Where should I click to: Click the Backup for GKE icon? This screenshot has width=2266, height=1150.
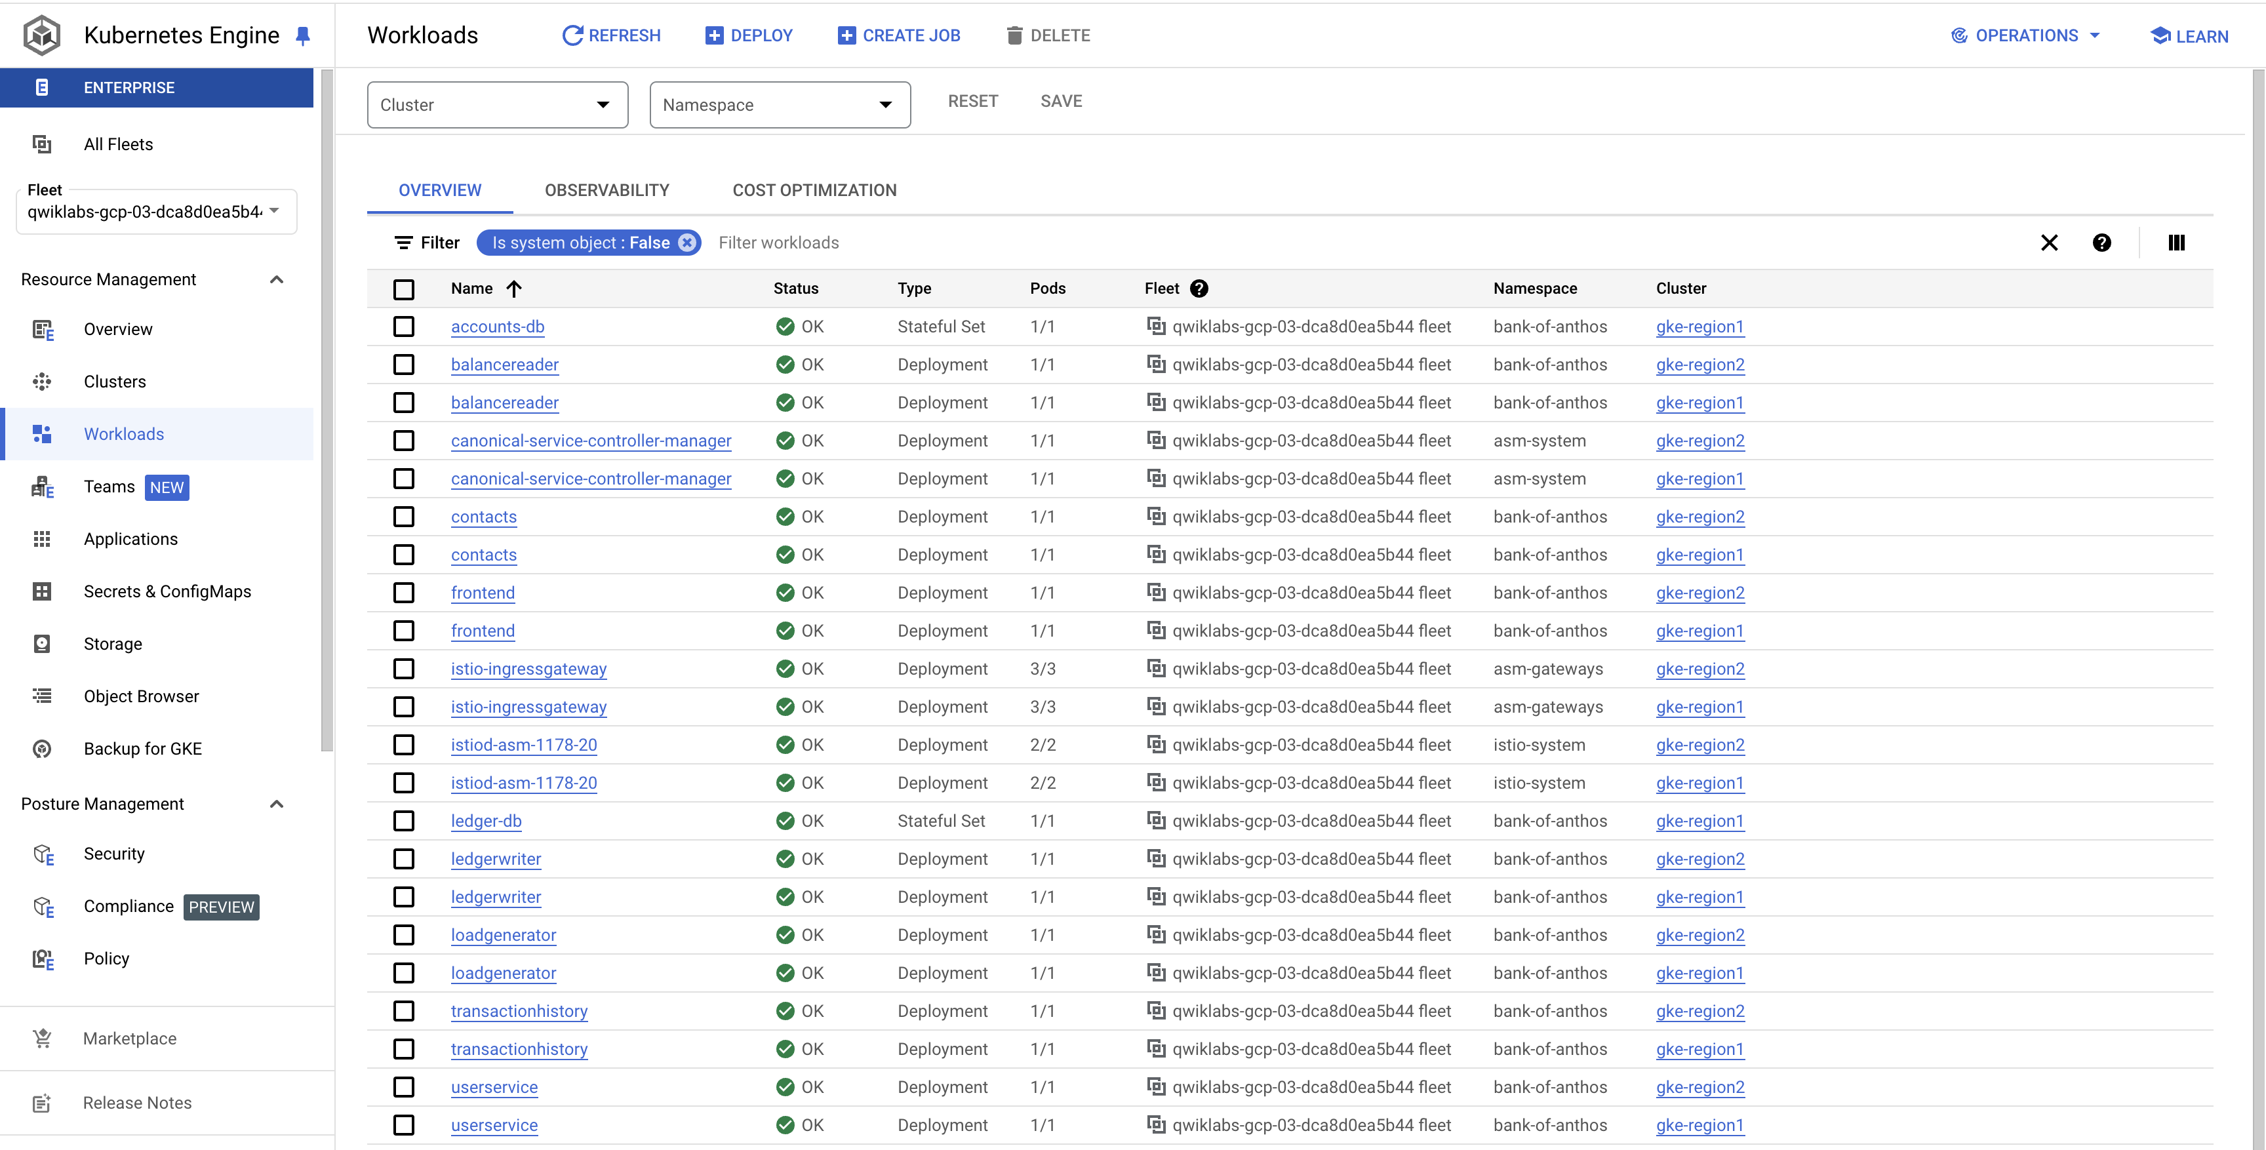click(x=41, y=749)
